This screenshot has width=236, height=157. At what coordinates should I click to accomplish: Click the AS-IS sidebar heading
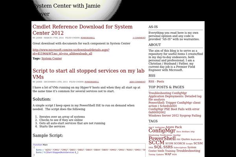[x=153, y=27]
